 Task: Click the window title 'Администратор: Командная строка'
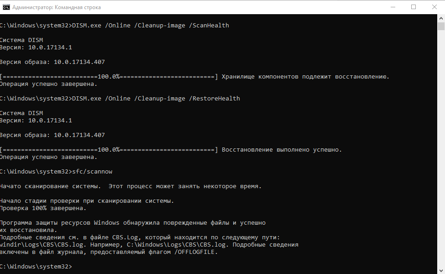(x=57, y=7)
